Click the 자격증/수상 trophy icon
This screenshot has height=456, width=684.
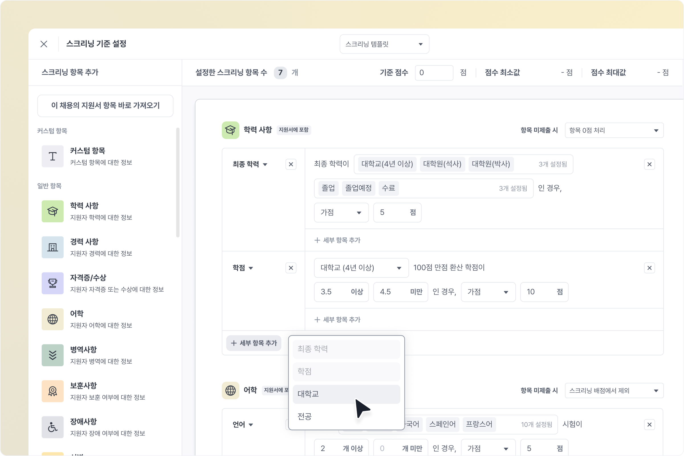(x=52, y=283)
